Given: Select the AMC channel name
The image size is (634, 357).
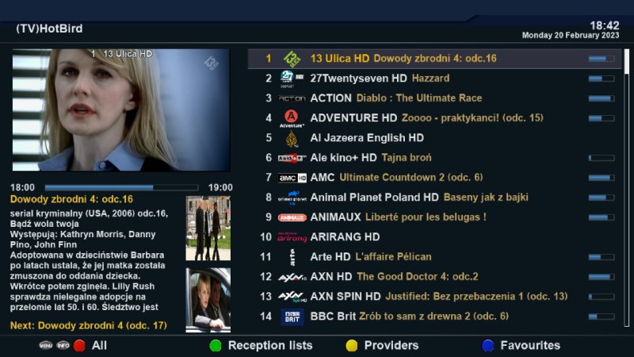Looking at the screenshot, I should pos(323,178).
